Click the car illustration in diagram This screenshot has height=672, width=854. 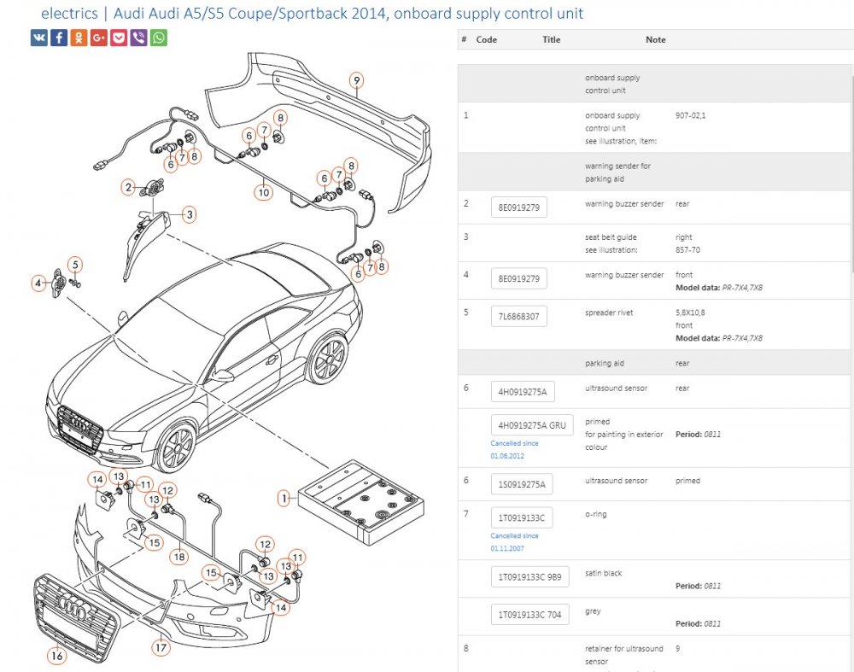[x=204, y=357]
